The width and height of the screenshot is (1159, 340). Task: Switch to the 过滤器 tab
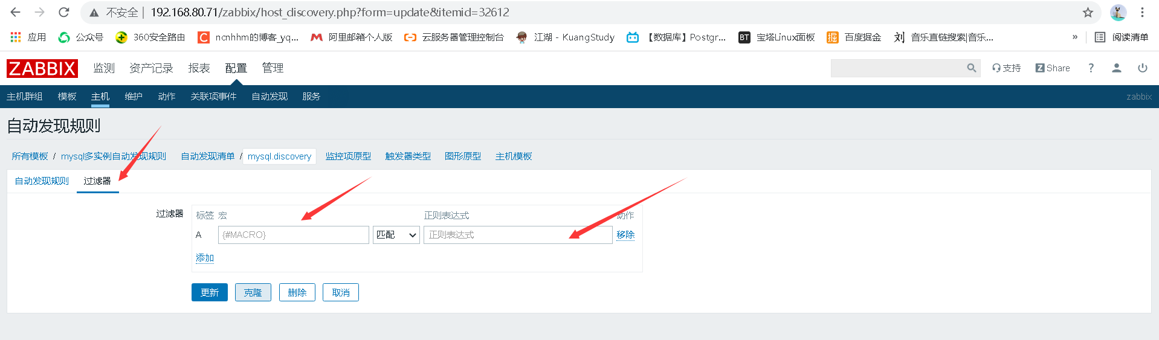pos(97,181)
